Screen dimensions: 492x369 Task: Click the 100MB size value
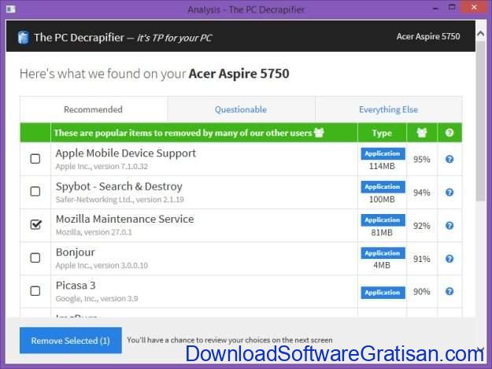coord(382,199)
